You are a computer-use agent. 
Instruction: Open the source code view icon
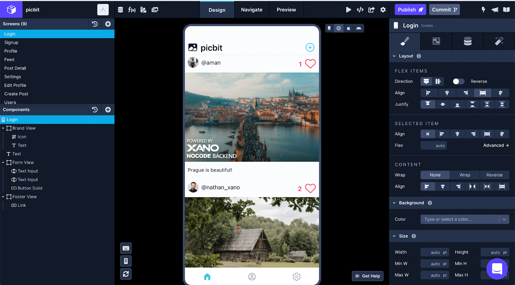[360, 10]
